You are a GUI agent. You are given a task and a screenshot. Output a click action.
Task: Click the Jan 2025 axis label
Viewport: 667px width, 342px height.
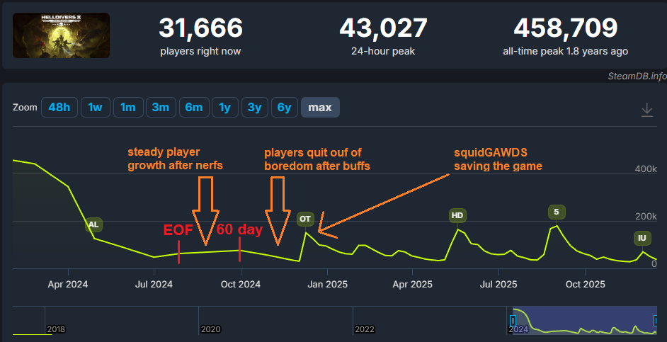pyautogui.click(x=328, y=284)
